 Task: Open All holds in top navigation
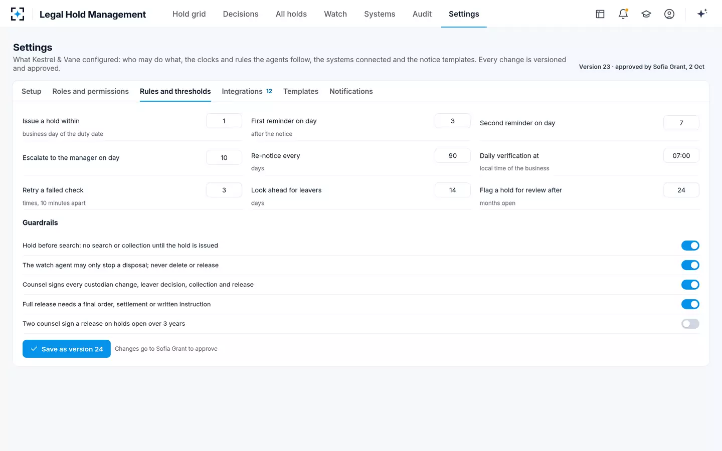click(x=291, y=14)
